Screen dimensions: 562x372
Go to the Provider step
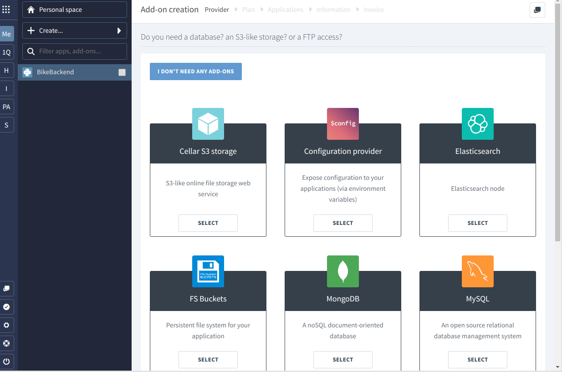[x=217, y=10]
